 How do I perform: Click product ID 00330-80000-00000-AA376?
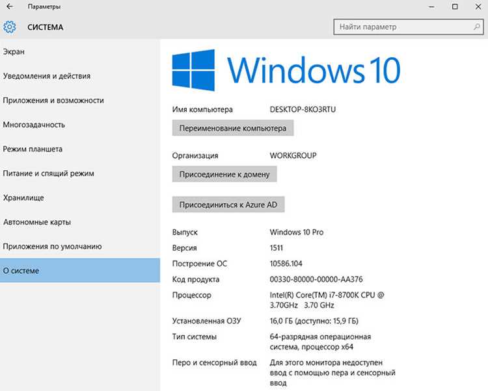tap(316, 279)
